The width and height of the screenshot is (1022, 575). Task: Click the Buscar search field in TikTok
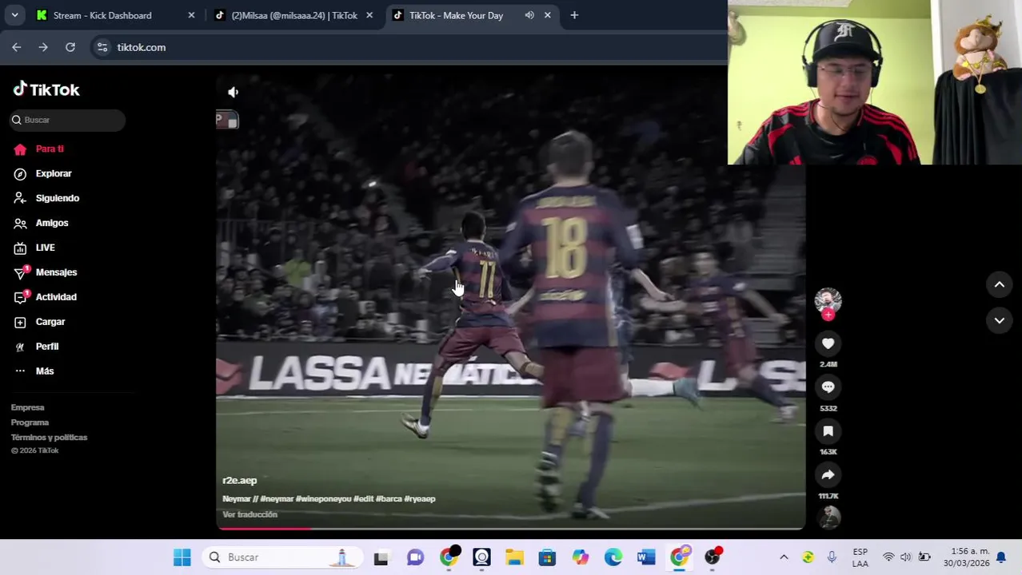[x=67, y=120]
